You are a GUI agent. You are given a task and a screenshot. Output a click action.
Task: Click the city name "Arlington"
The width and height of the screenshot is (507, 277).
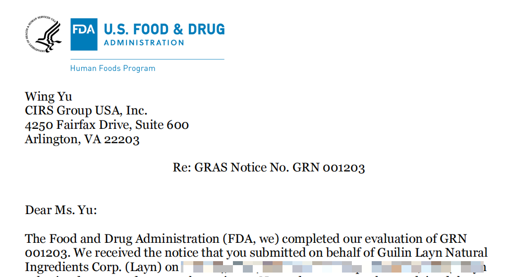coord(52,139)
